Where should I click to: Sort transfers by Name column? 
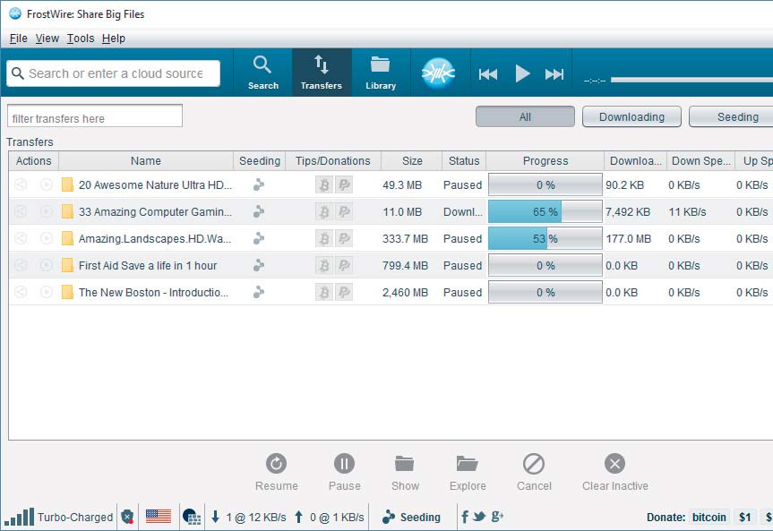pos(146,160)
